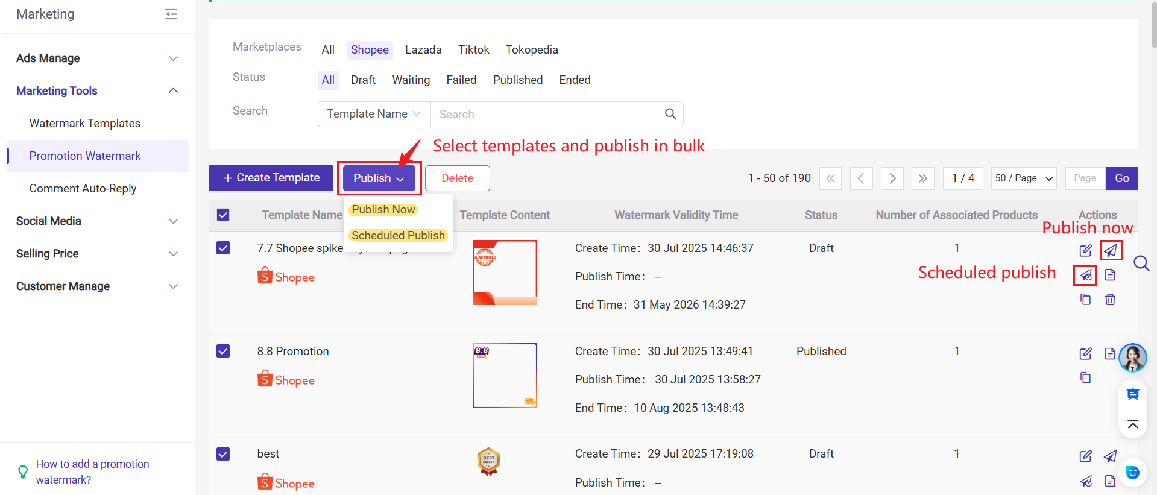Open the Publish dropdown button
Image resolution: width=1157 pixels, height=495 pixels.
point(379,178)
